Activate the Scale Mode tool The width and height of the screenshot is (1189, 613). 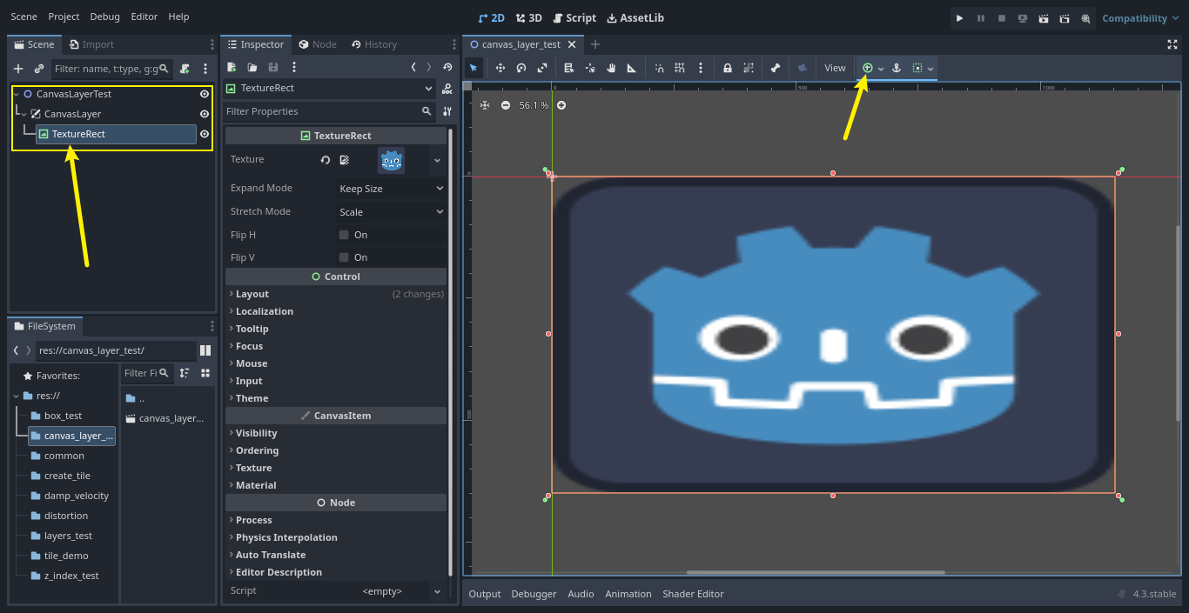coord(542,68)
